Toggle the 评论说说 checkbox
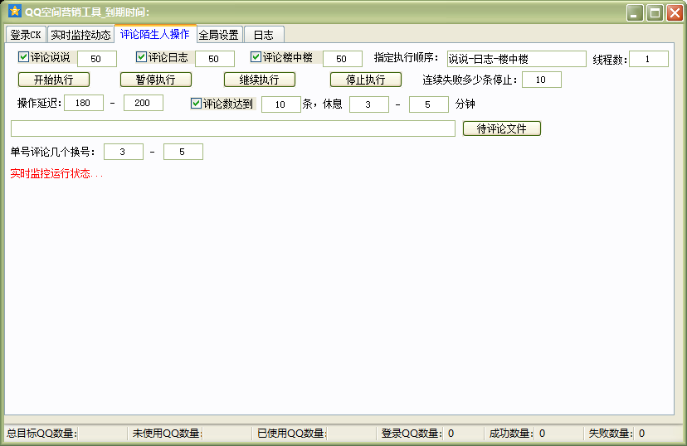 [x=23, y=58]
